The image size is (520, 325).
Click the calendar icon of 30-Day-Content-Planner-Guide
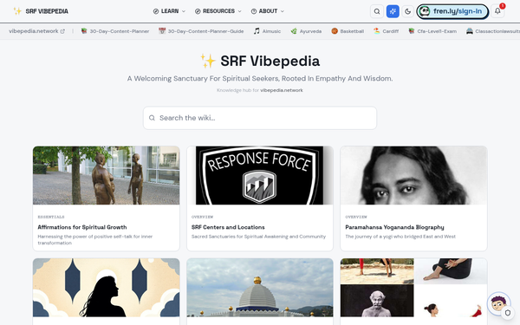click(x=162, y=31)
